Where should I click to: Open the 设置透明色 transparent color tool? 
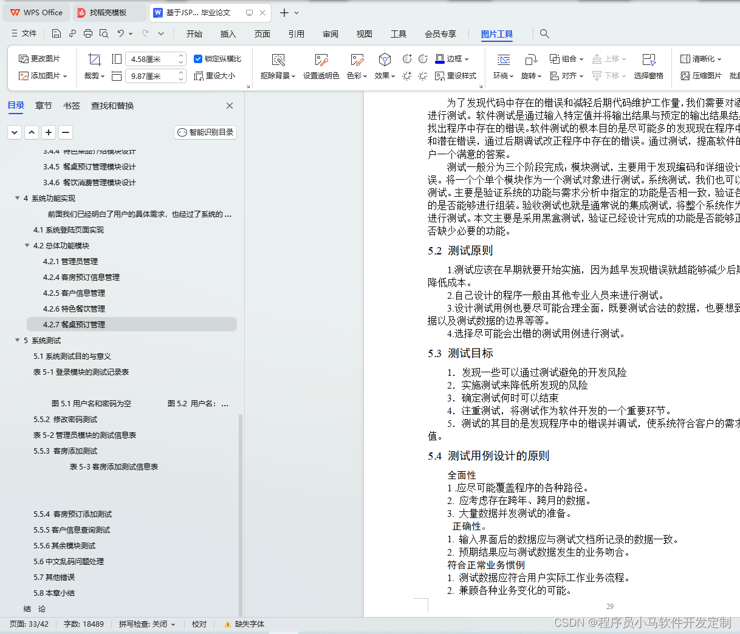pos(321,67)
